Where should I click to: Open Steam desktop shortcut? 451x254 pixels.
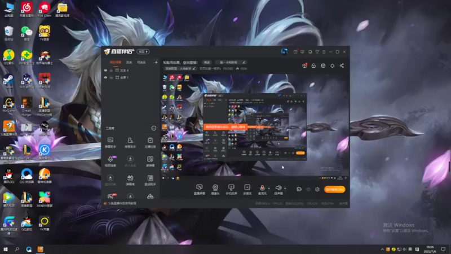coord(8,81)
